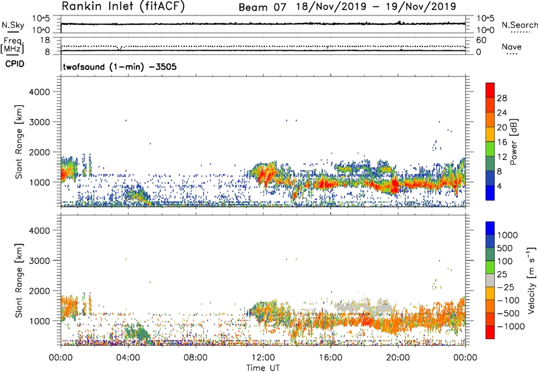
Task: Click the "N.Search" legend label
Action: (x=520, y=25)
